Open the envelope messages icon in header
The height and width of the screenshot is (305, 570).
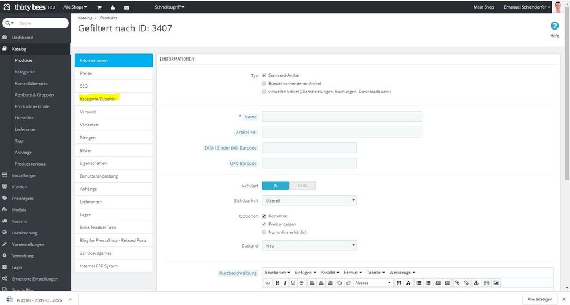[x=126, y=7]
